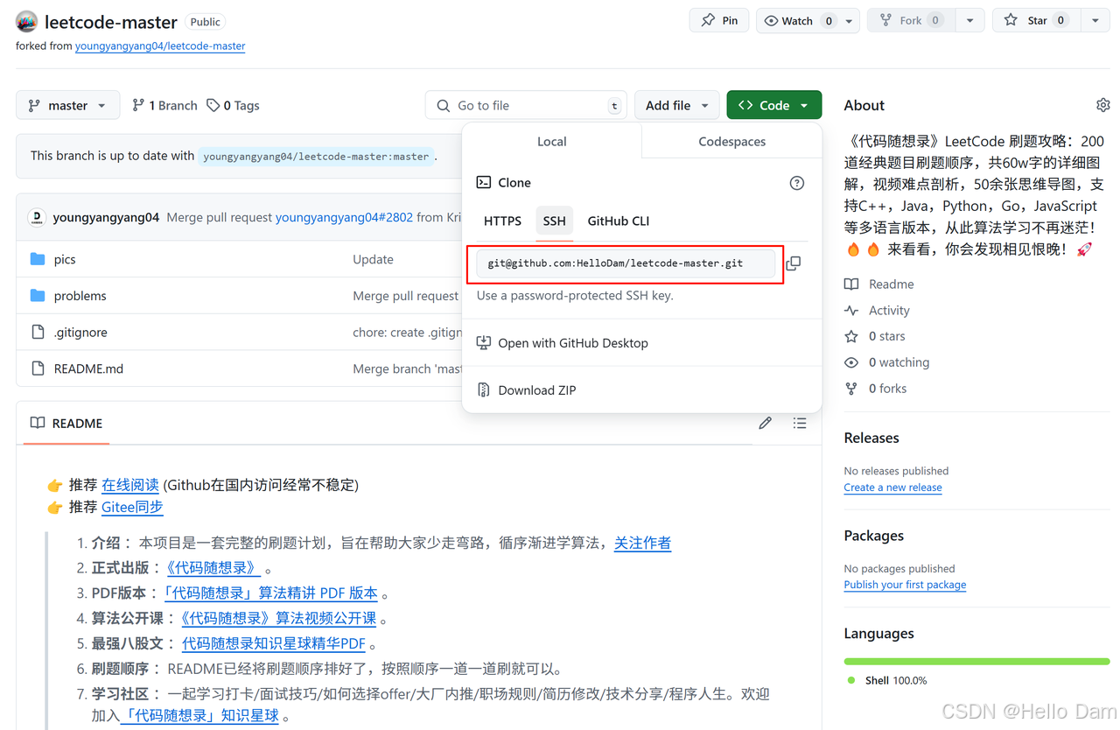Expand the Fork dropdown arrow

tap(969, 20)
